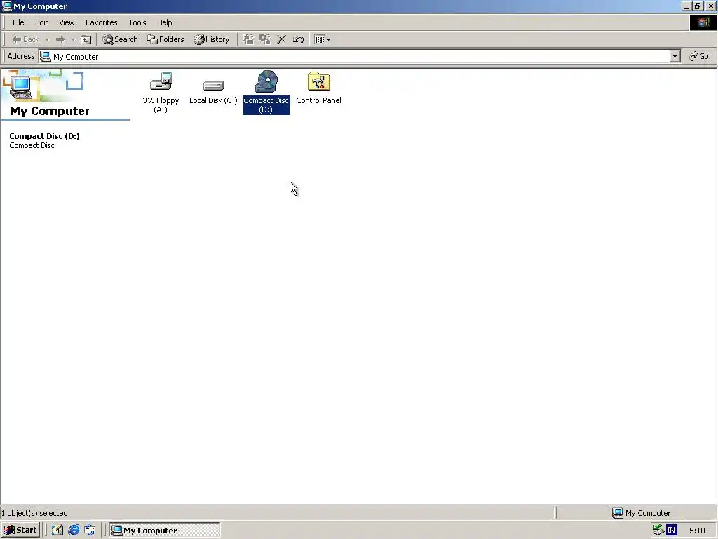
Task: Click the system tray hardware icon
Action: [x=658, y=530]
